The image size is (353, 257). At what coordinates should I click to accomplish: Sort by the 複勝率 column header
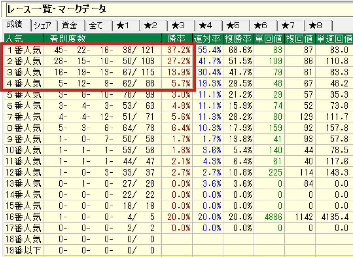(x=239, y=38)
